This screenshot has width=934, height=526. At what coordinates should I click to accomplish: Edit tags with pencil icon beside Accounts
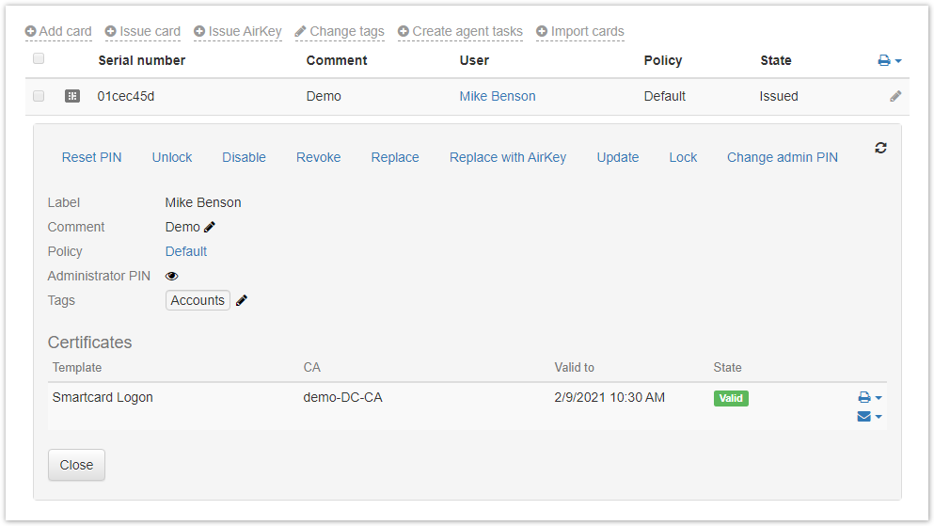pyautogui.click(x=242, y=300)
